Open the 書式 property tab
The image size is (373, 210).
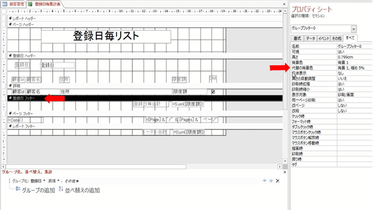297,38
